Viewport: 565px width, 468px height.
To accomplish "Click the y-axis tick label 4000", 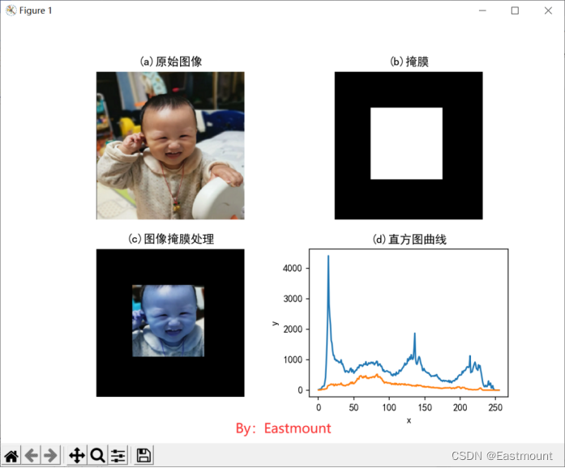I will 293,268.
